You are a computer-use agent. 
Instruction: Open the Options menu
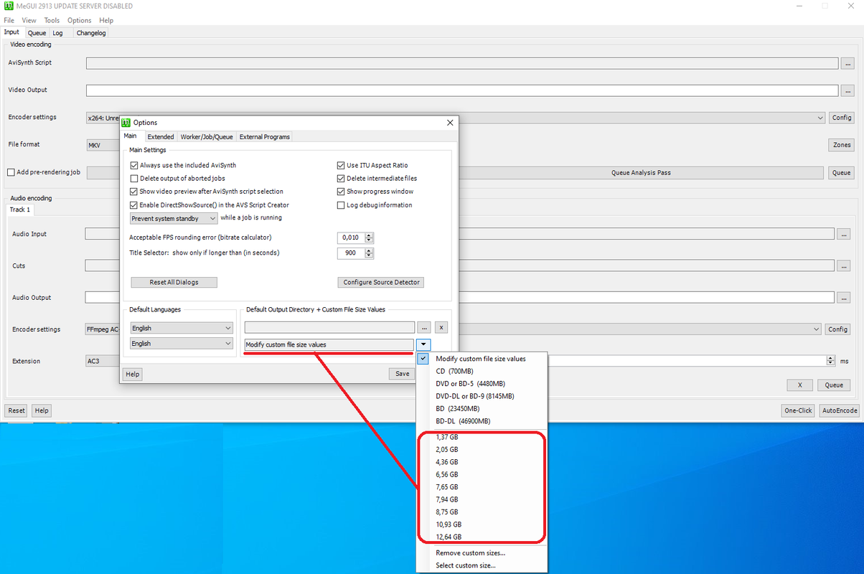[80, 21]
